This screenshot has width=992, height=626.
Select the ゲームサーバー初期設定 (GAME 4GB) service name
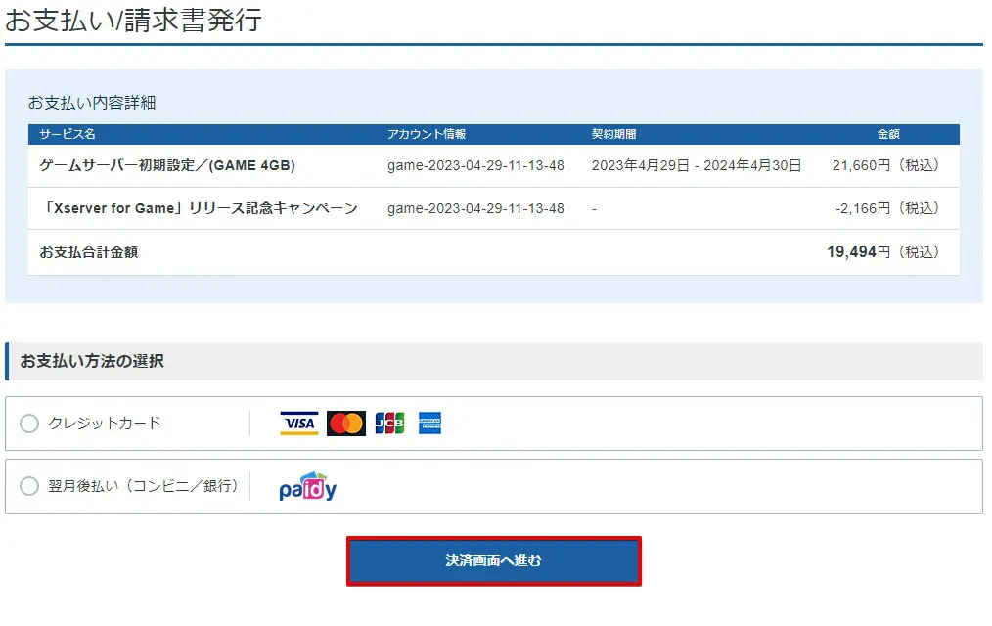click(x=167, y=166)
